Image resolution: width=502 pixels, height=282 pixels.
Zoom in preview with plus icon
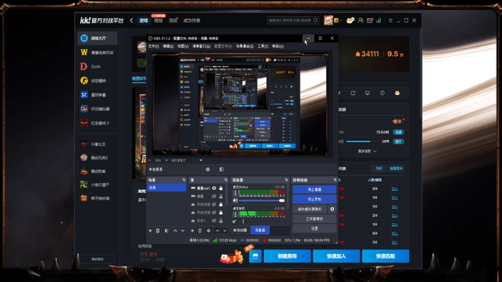click(x=166, y=160)
